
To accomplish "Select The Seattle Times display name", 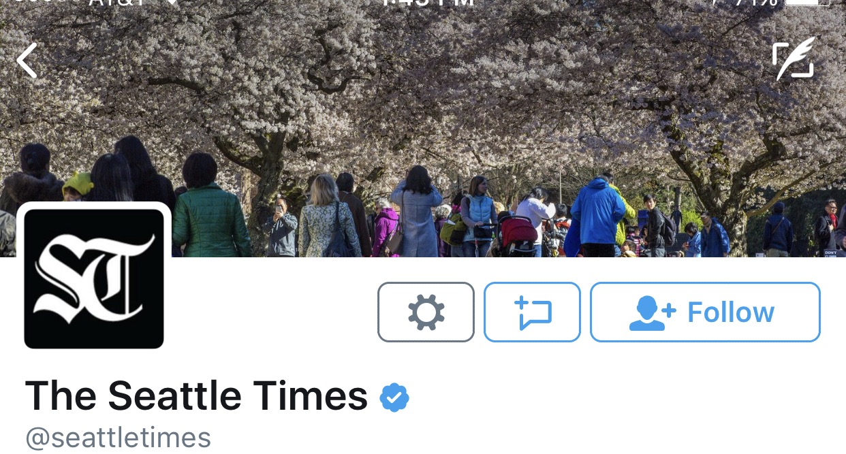I will pyautogui.click(x=196, y=395).
